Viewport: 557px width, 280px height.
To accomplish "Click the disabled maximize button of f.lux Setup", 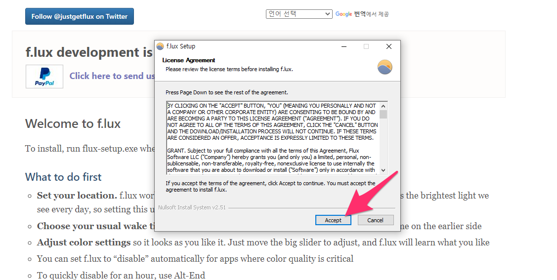I will pyautogui.click(x=366, y=46).
